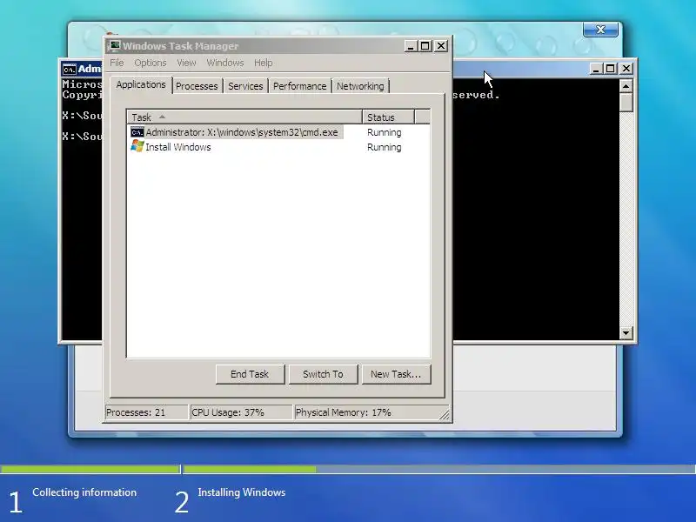Click command prompt scrollbar up arrow

tap(626, 85)
